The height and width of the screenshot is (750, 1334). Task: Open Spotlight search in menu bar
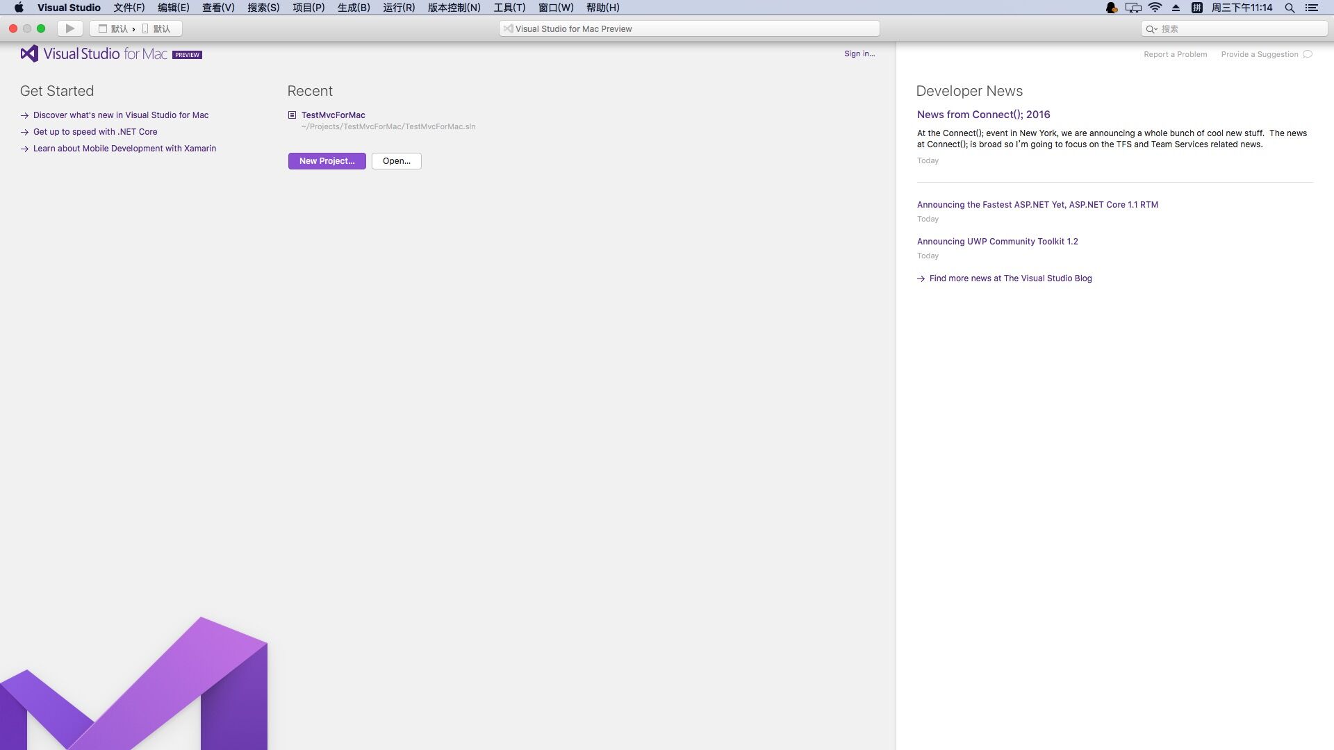(x=1290, y=8)
